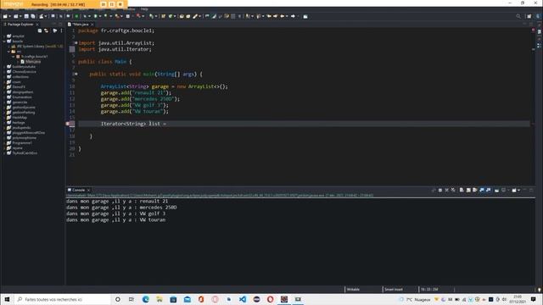Toggle show console when standard error changes
This screenshot has width=543, height=305.
pos(489,190)
